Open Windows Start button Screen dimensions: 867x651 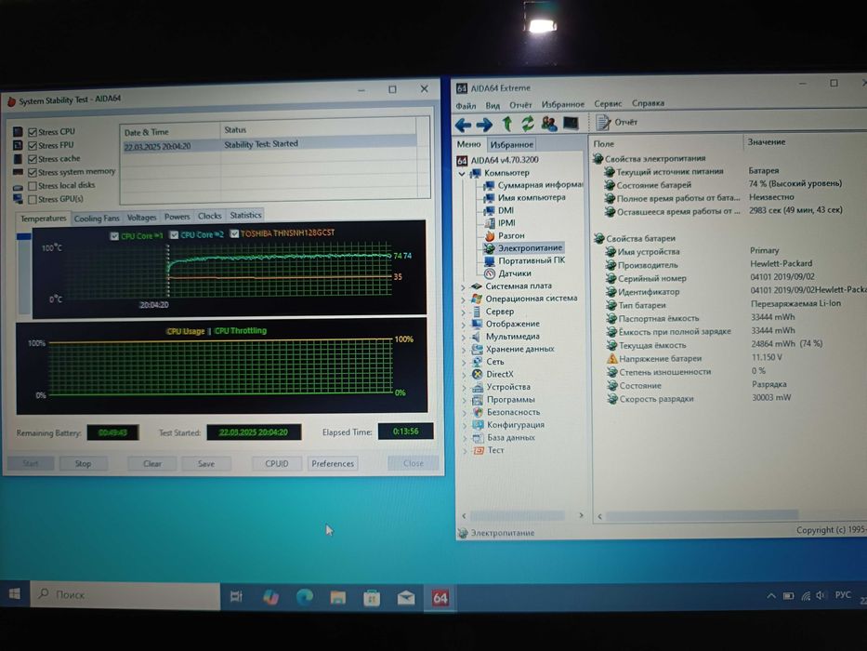tap(15, 594)
